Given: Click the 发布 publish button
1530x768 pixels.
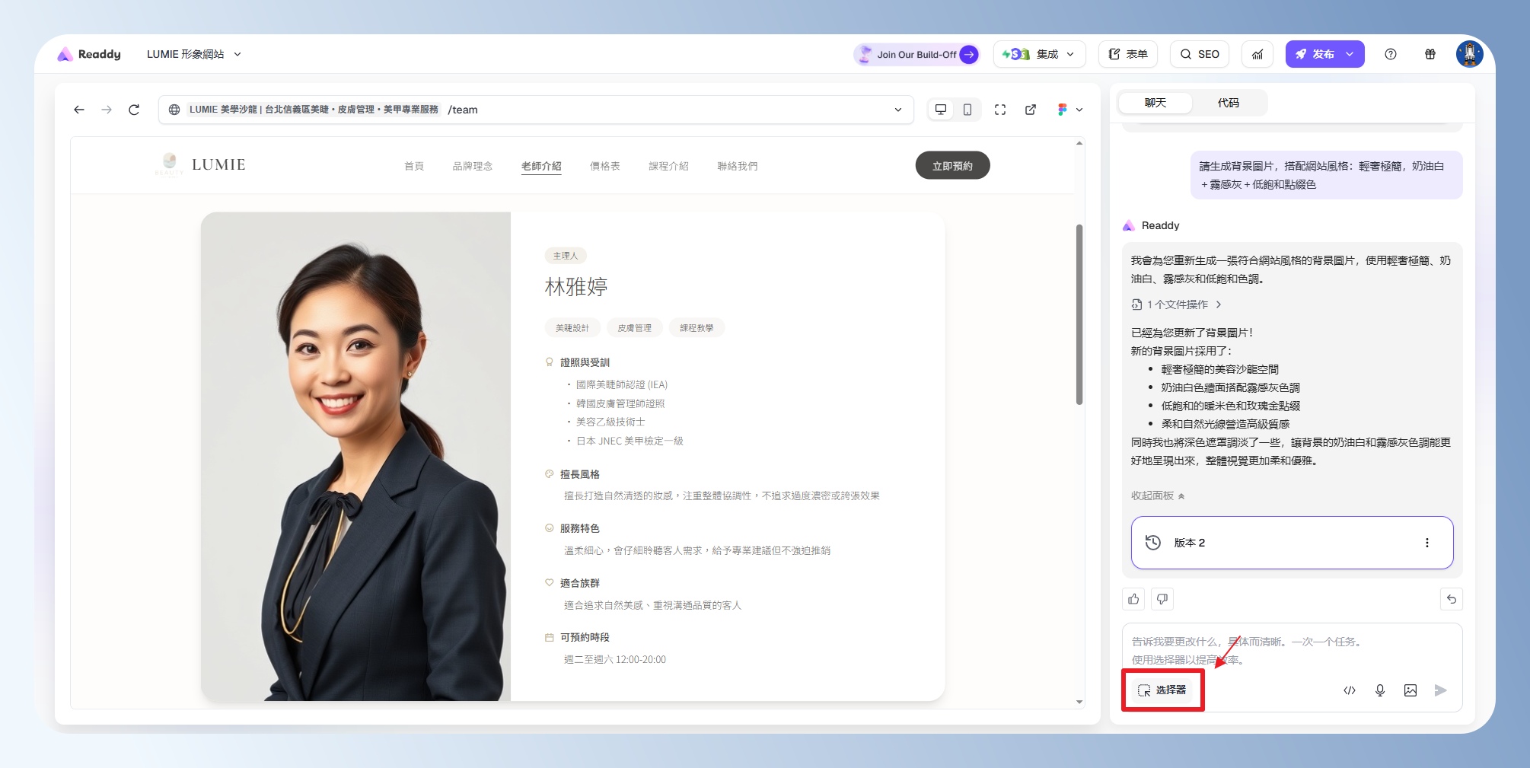Looking at the screenshot, I should click(x=1315, y=54).
